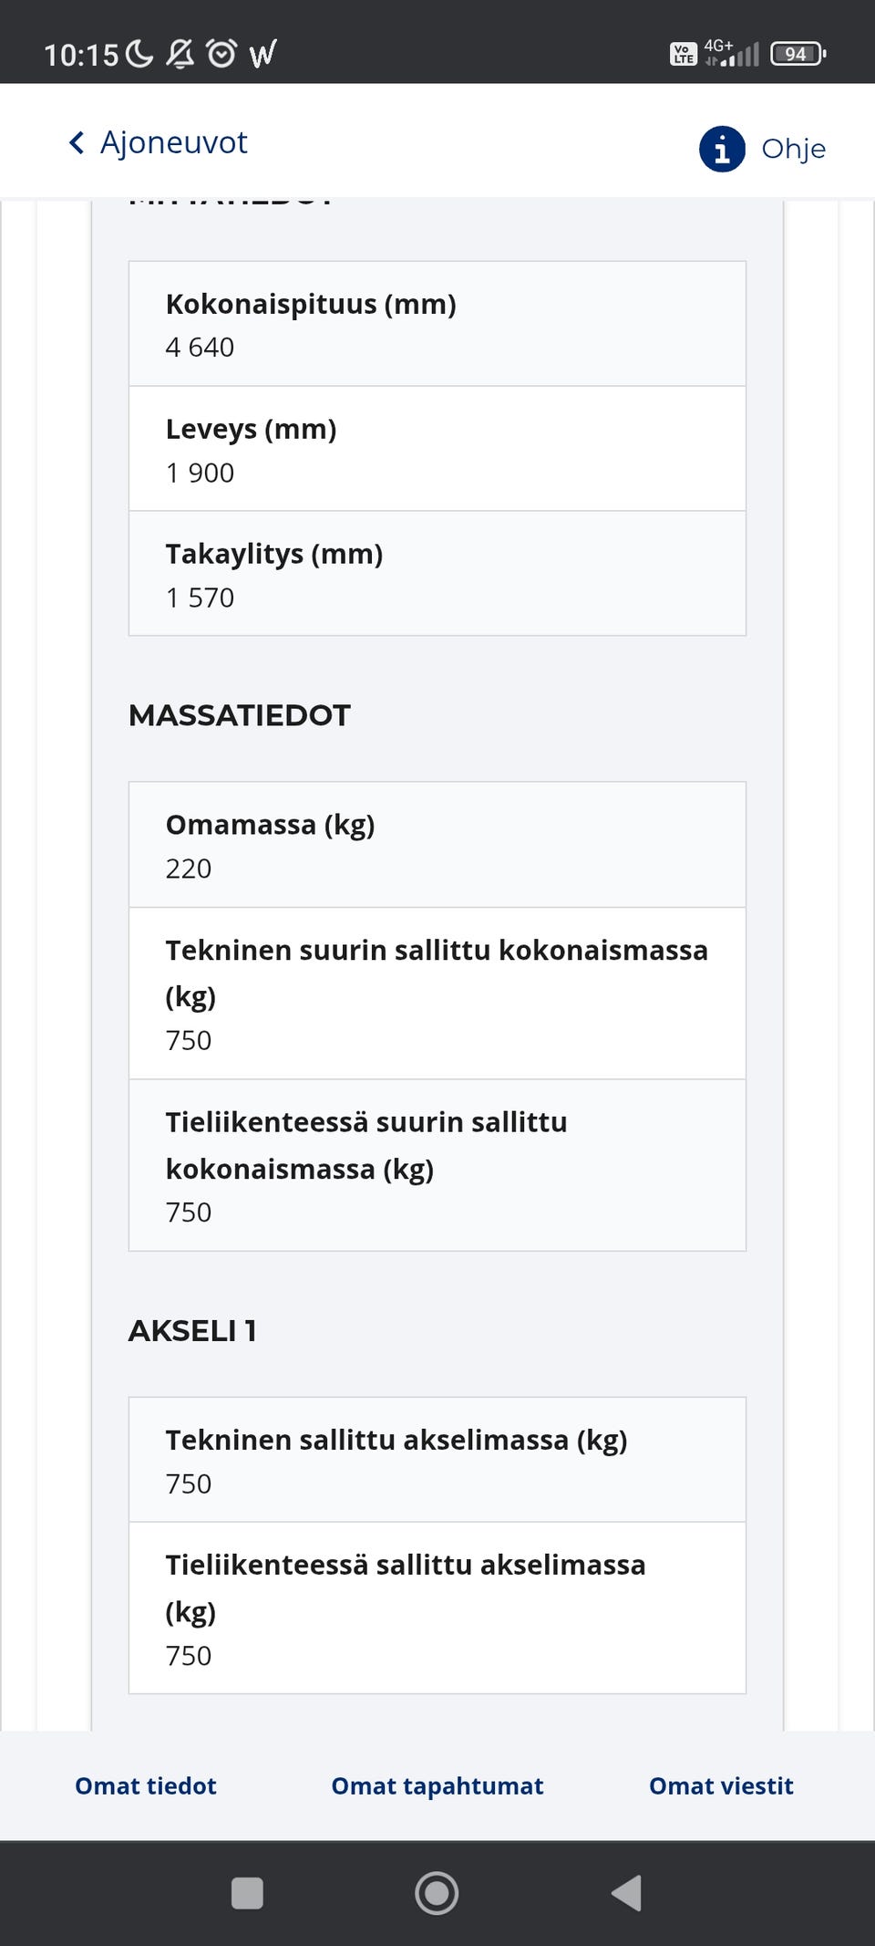Select the Kokonaispituus (mm) row
Viewport: 875px width, 1946px height.
(x=437, y=324)
